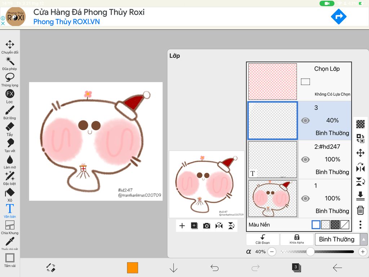
Task: Open the Phong Thủy ROXI.VN ad link
Action: pyautogui.click(x=67, y=22)
